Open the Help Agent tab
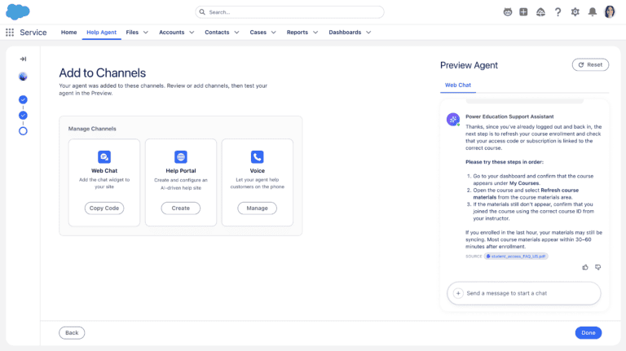 point(101,33)
